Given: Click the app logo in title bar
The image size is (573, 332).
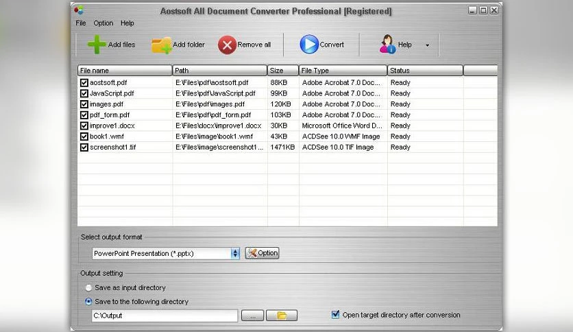Looking at the screenshot, I should point(79,10).
